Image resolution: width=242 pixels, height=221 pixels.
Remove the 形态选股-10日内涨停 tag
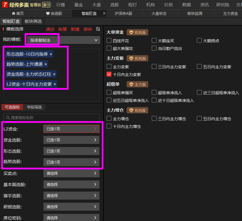pos(51,54)
